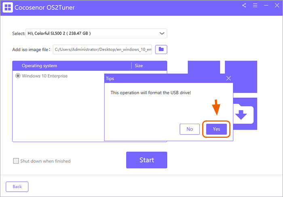Click the Size column header
283x197 pixels.
(x=139, y=66)
